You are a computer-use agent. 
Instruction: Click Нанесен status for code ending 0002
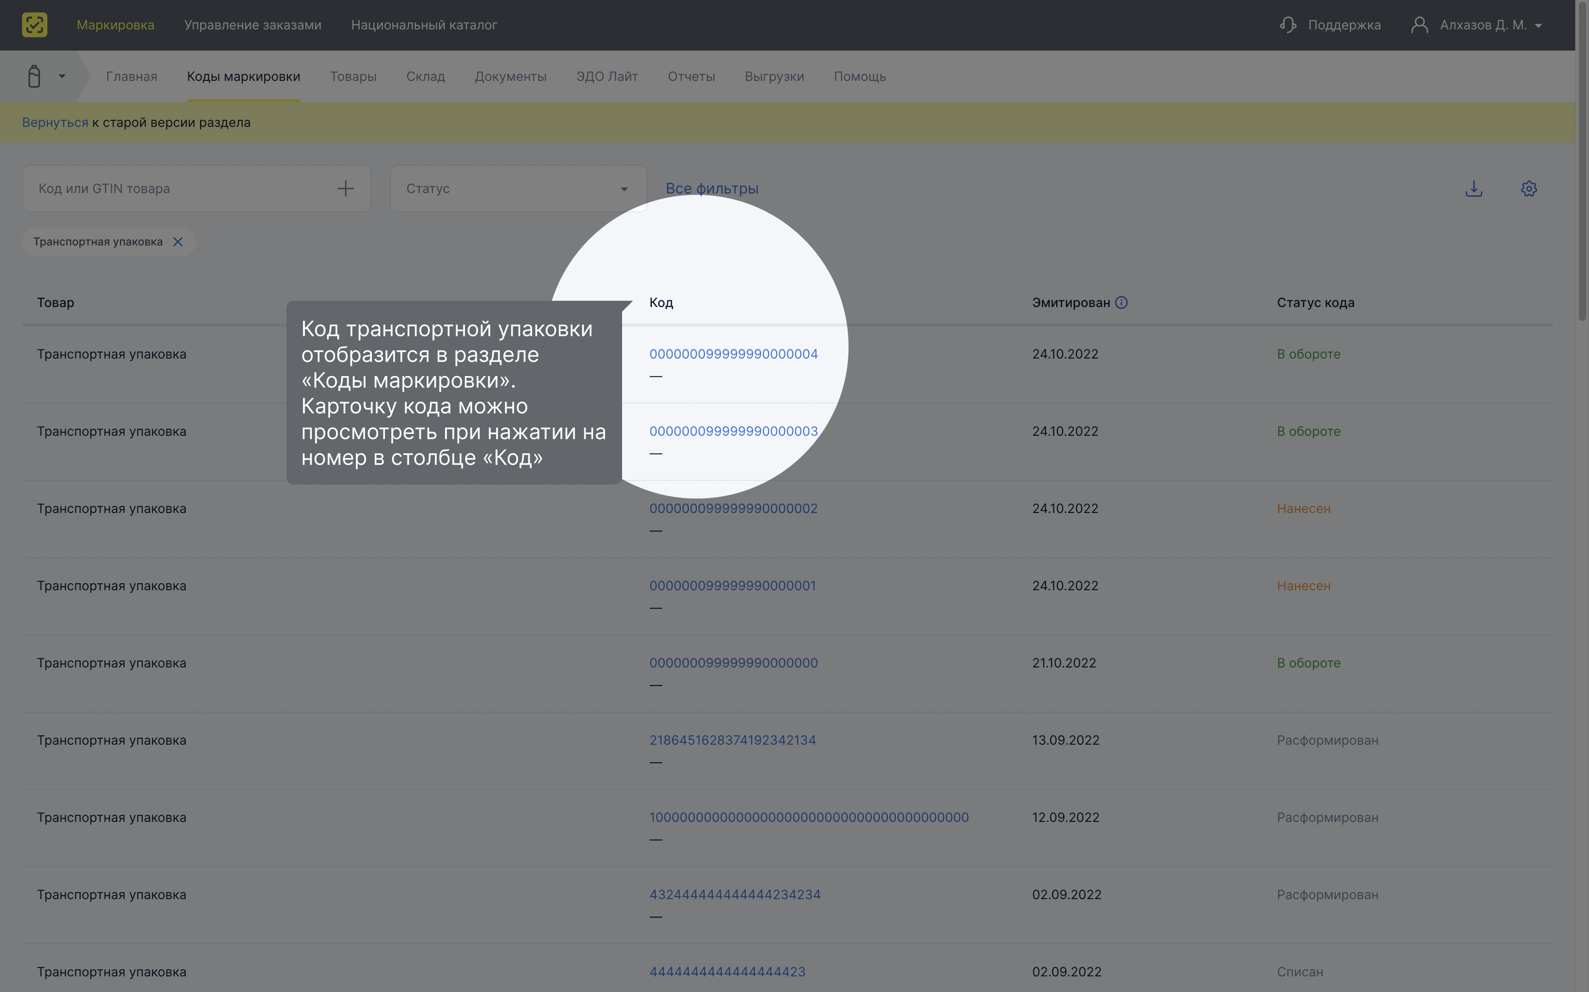[x=1303, y=509]
